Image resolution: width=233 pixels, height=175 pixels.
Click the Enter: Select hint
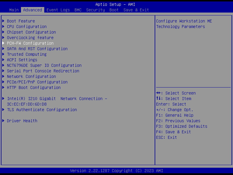[x=171, y=104]
